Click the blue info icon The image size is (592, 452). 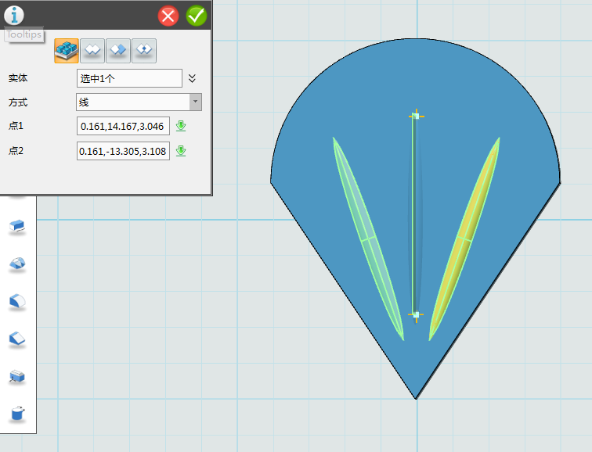(x=14, y=16)
